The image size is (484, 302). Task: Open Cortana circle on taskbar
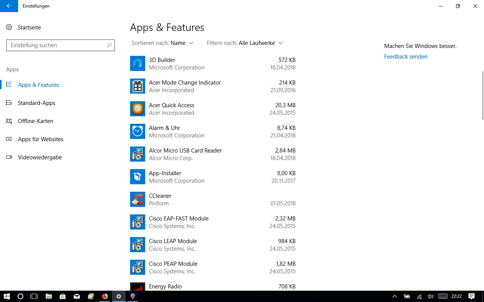pos(20,296)
